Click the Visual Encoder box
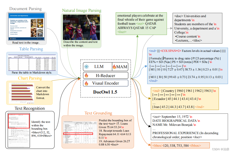 pyautogui.click(x=105, y=83)
